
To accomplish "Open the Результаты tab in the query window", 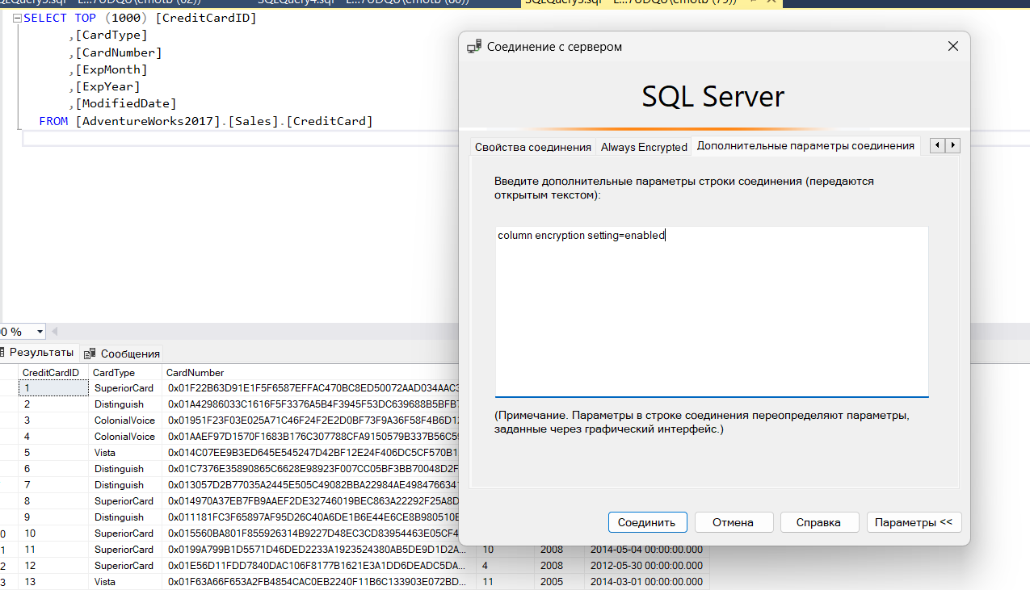I will point(40,352).
